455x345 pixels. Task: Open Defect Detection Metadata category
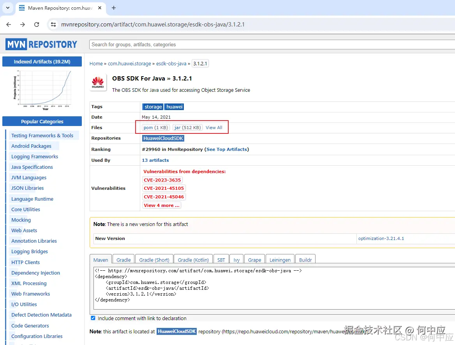(42, 315)
